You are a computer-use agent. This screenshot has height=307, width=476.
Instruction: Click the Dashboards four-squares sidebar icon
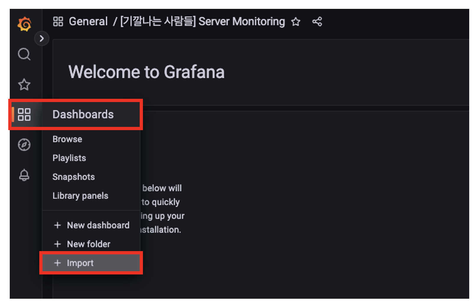(x=24, y=114)
